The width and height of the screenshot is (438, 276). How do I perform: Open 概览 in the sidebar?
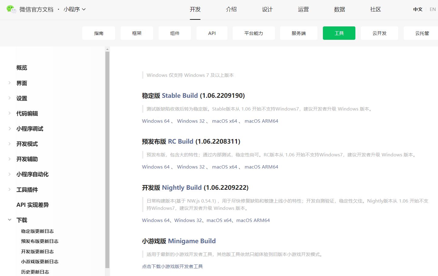click(22, 68)
